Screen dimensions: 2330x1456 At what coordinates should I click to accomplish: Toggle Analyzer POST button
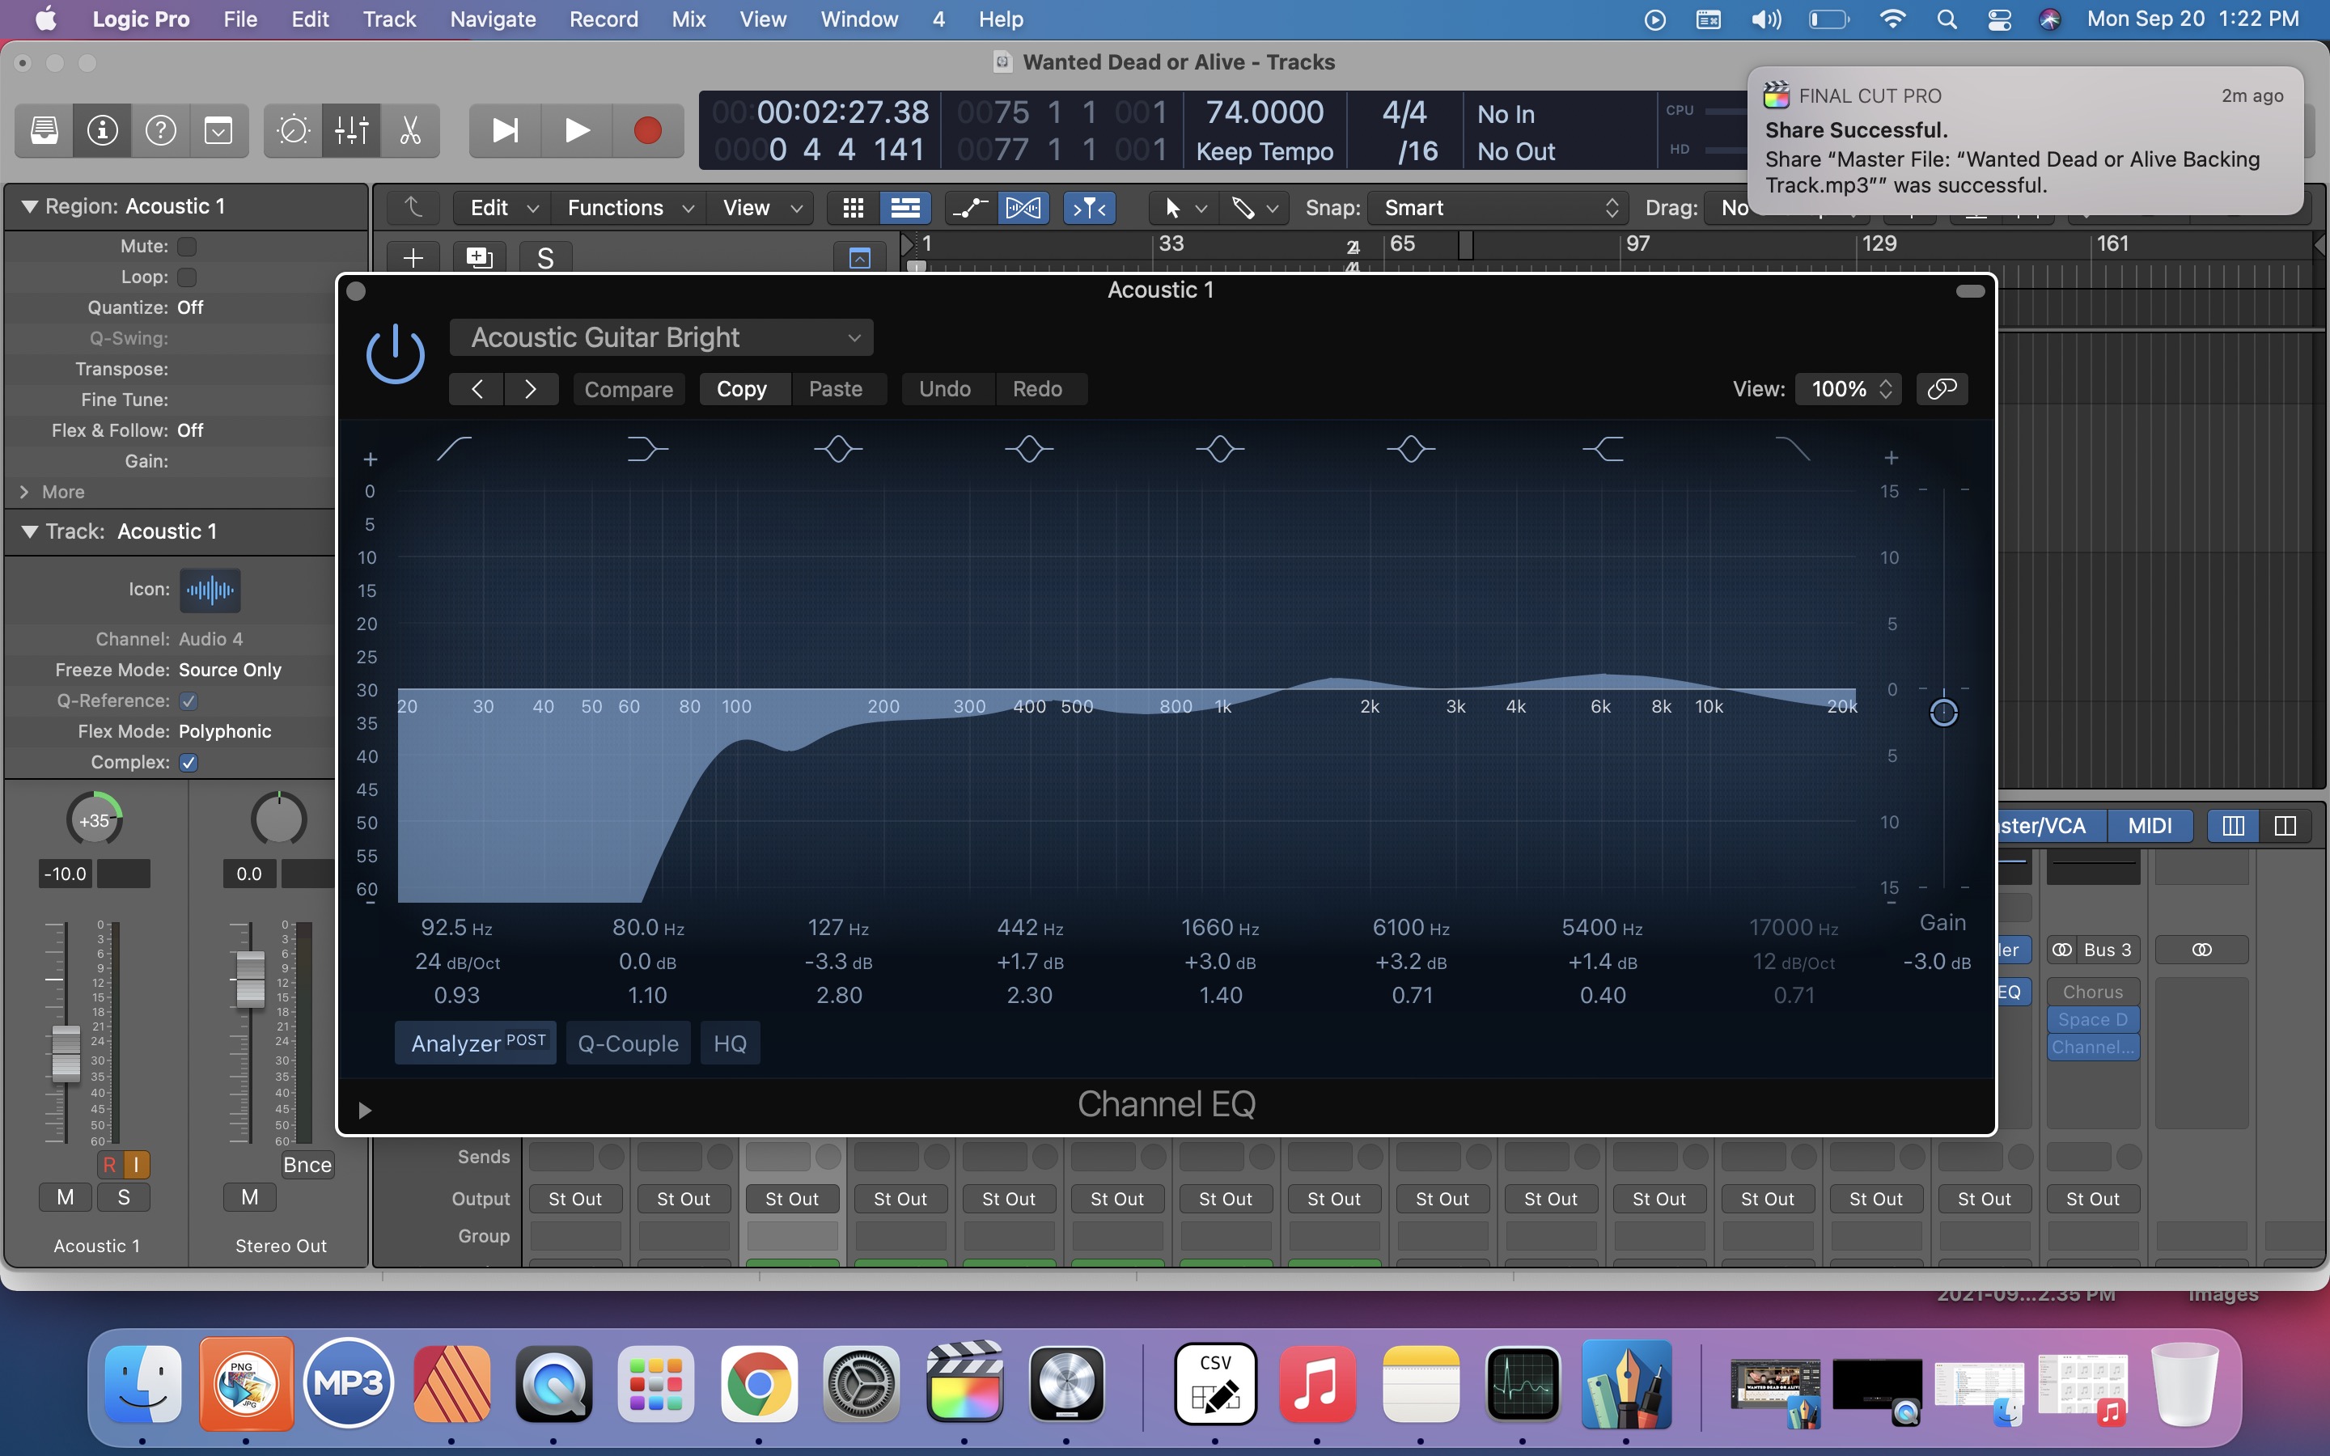[x=476, y=1043]
